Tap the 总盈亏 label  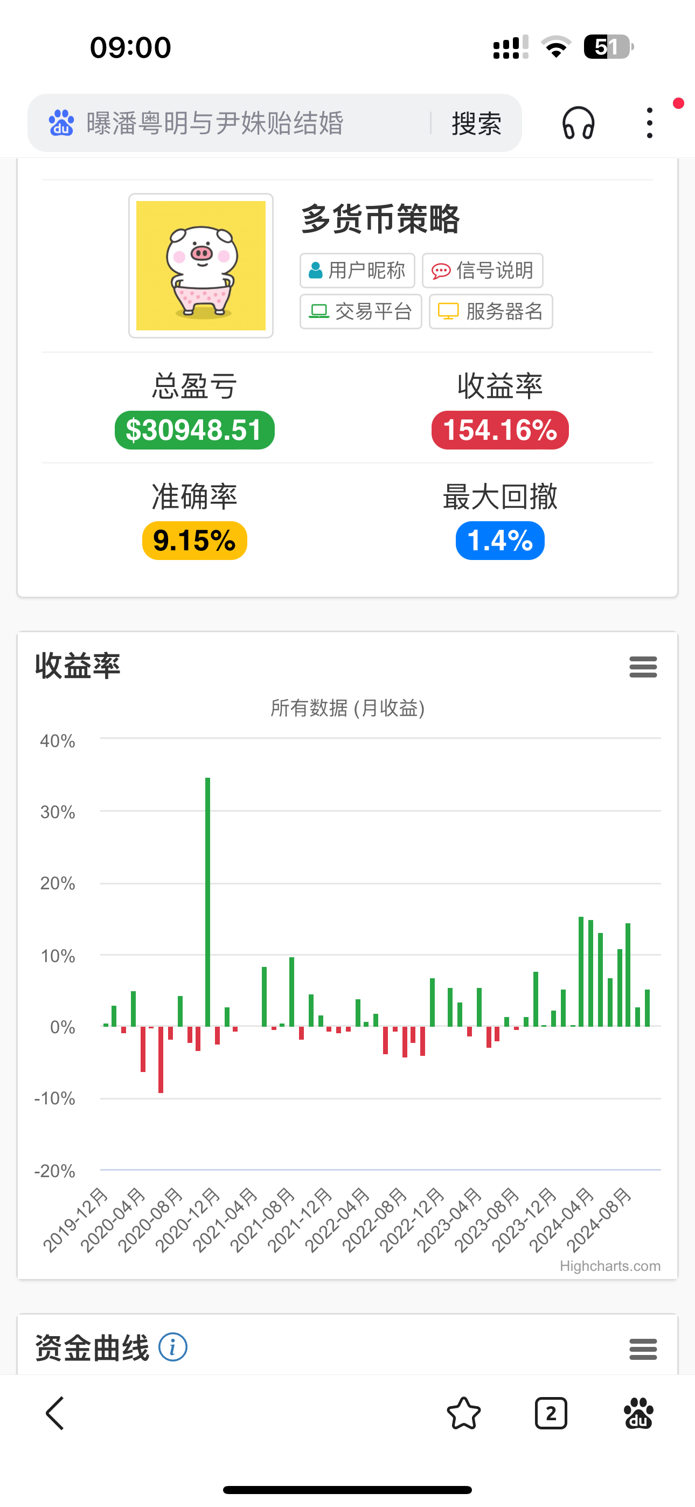194,386
